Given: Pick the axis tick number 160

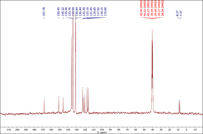Looking at the screenshot, I should pos(51,130).
